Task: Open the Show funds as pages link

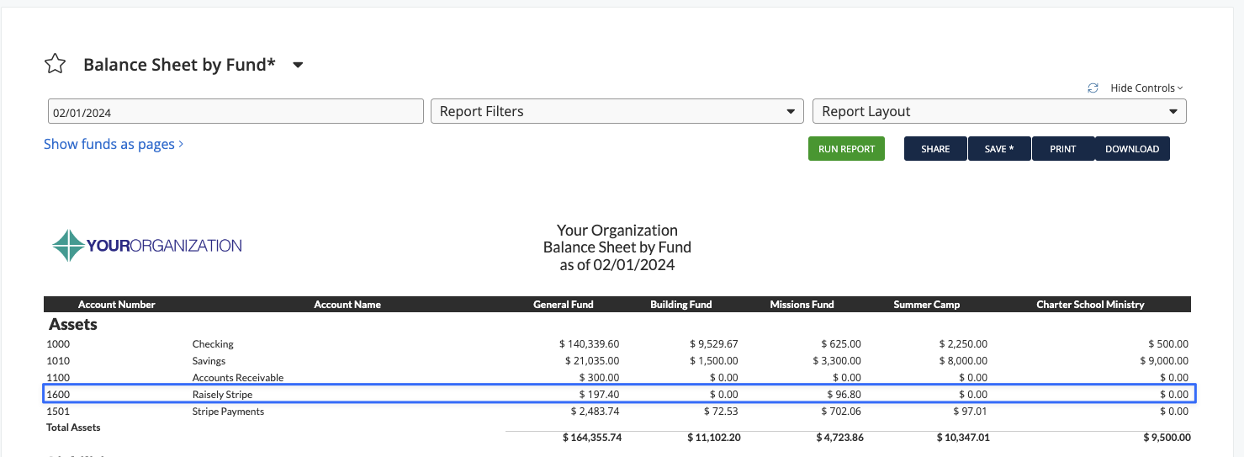Action: 114,144
